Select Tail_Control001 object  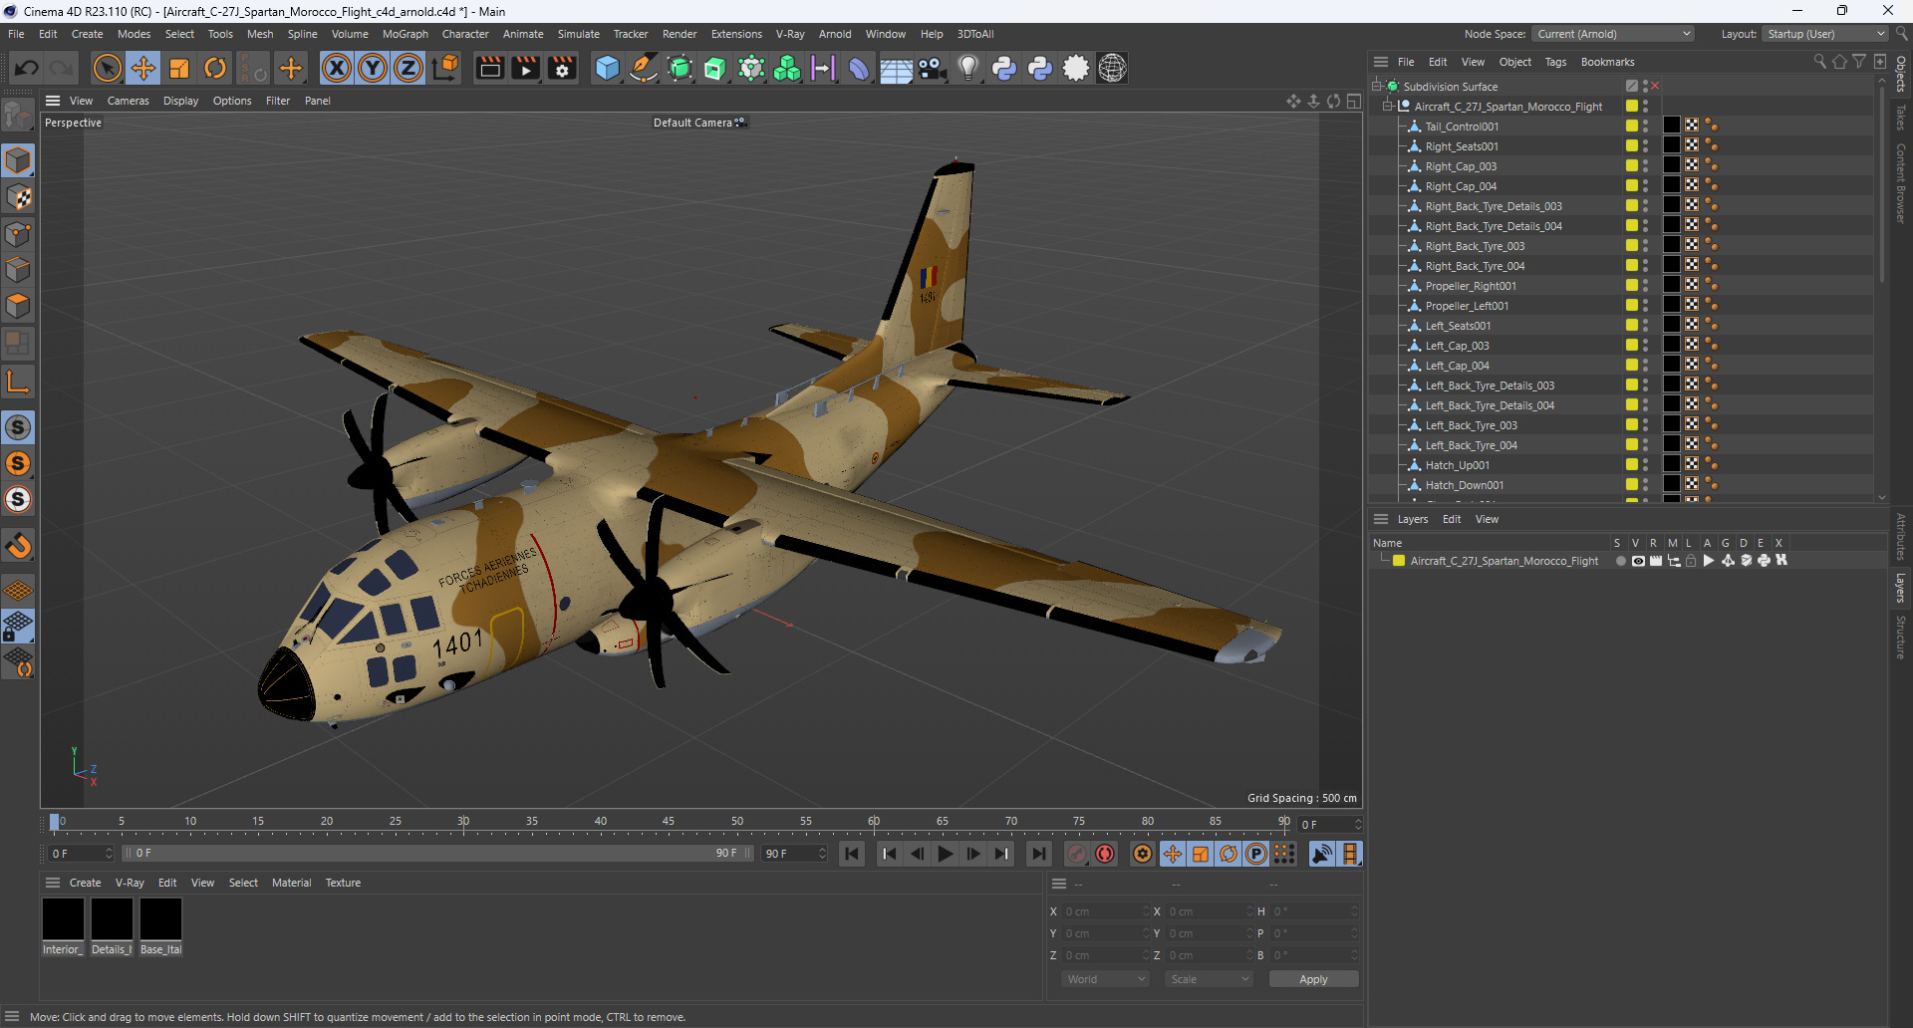click(x=1462, y=127)
